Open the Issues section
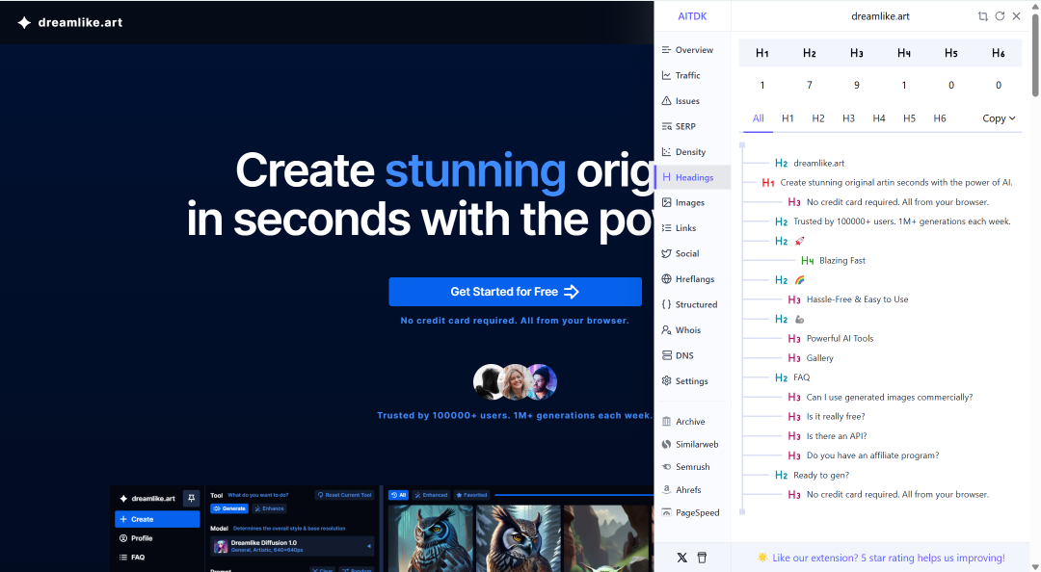Viewport: 1041px width, 572px height. [681, 101]
